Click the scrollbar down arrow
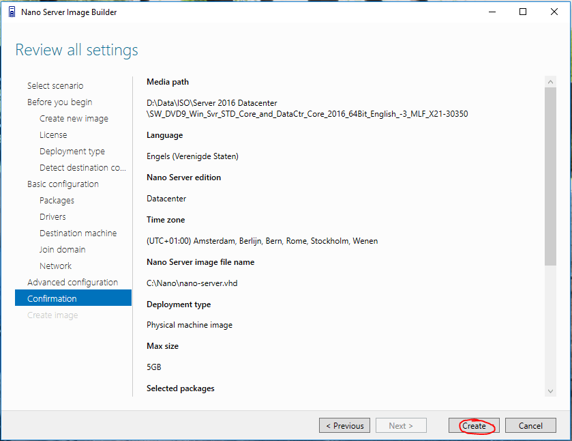Viewport: 572px width, 441px height. (x=550, y=391)
